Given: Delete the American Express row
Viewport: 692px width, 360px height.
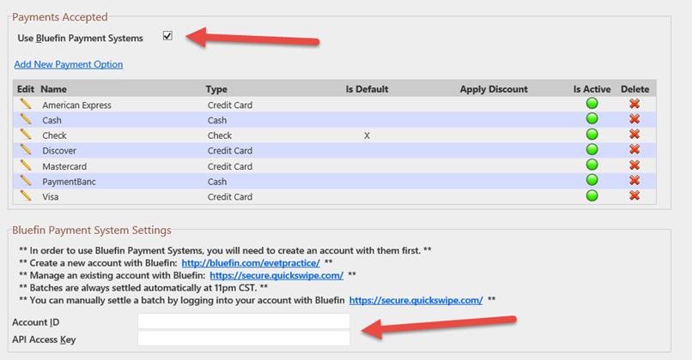Looking at the screenshot, I should [x=634, y=104].
